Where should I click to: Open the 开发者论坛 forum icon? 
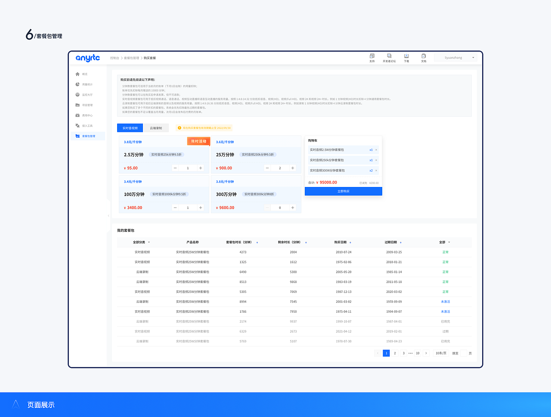coord(389,56)
